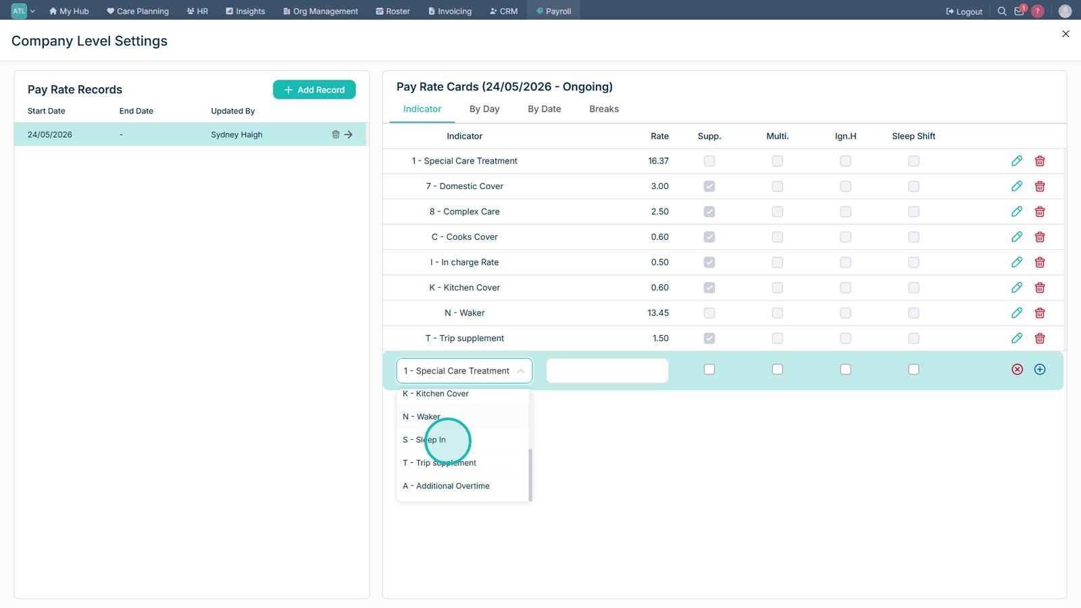Remove the Trip supplement row via trash icon
This screenshot has width=1081, height=608.
[1040, 338]
